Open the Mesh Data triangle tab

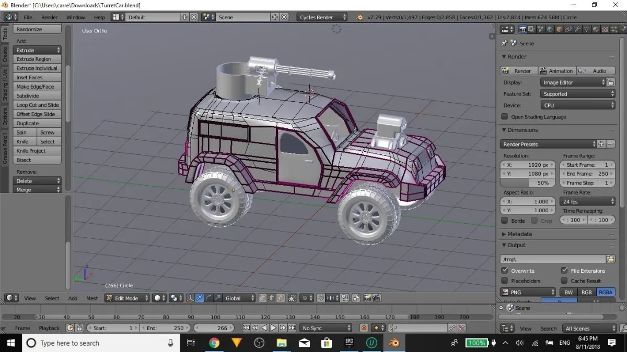coord(586,29)
